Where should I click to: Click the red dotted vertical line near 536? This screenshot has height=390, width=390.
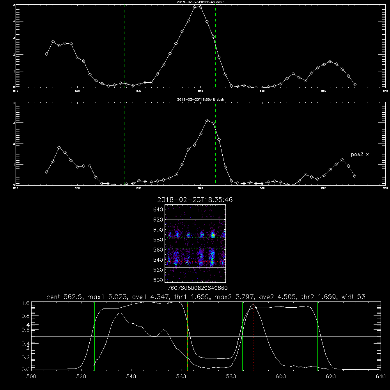121,336
